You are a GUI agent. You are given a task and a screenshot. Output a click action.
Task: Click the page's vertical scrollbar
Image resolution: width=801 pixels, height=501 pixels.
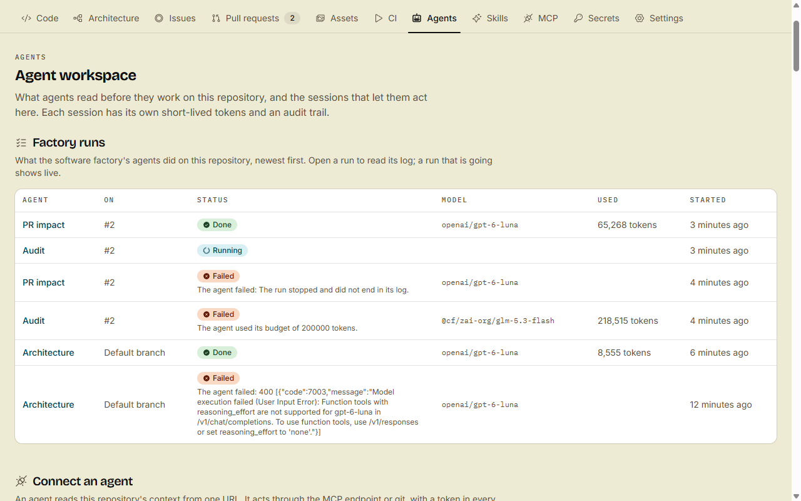pos(796,250)
